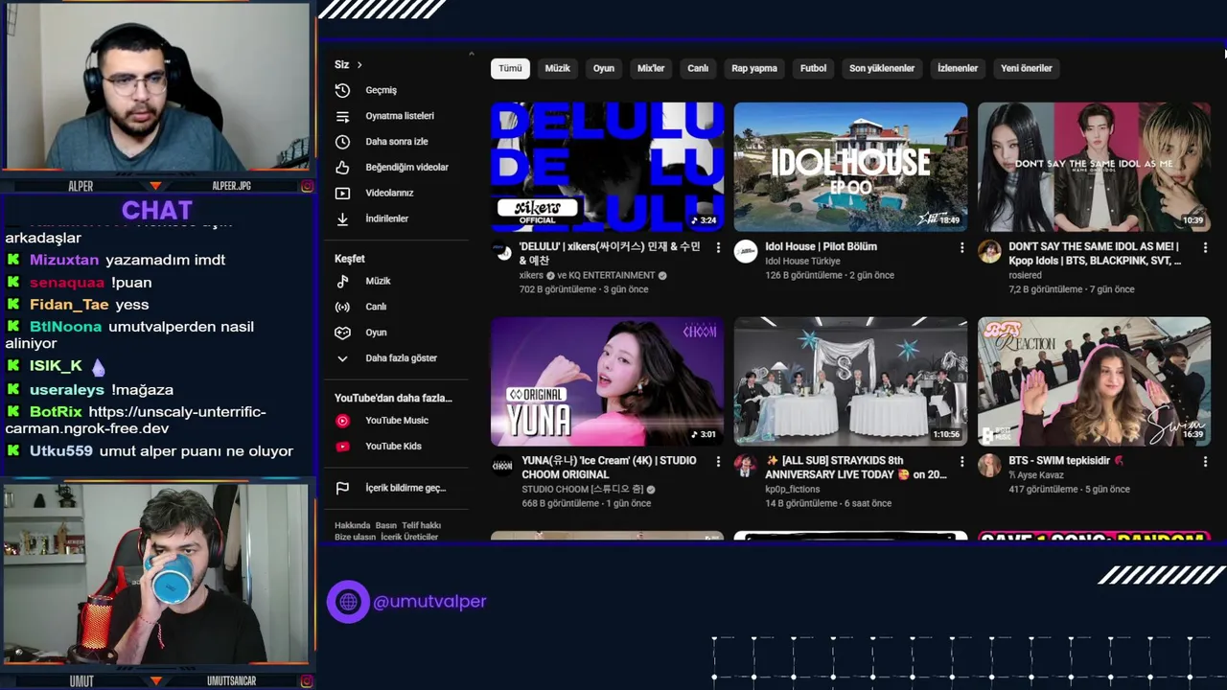Open the Müzik note icon under Keşfet
Viewport: 1227px width, 690px height.
[342, 281]
